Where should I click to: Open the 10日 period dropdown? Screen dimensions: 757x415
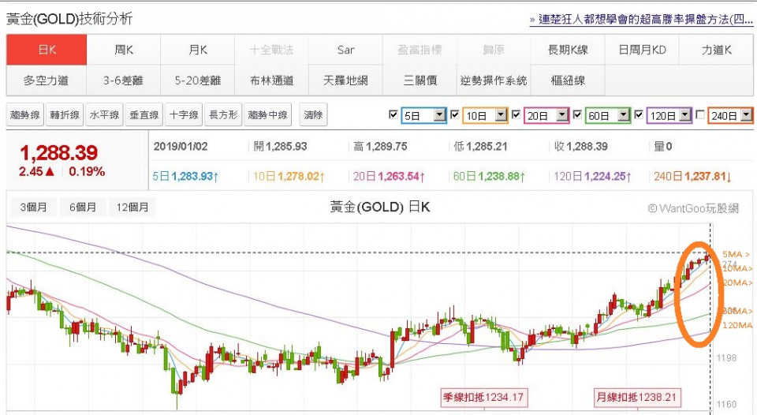(x=501, y=116)
